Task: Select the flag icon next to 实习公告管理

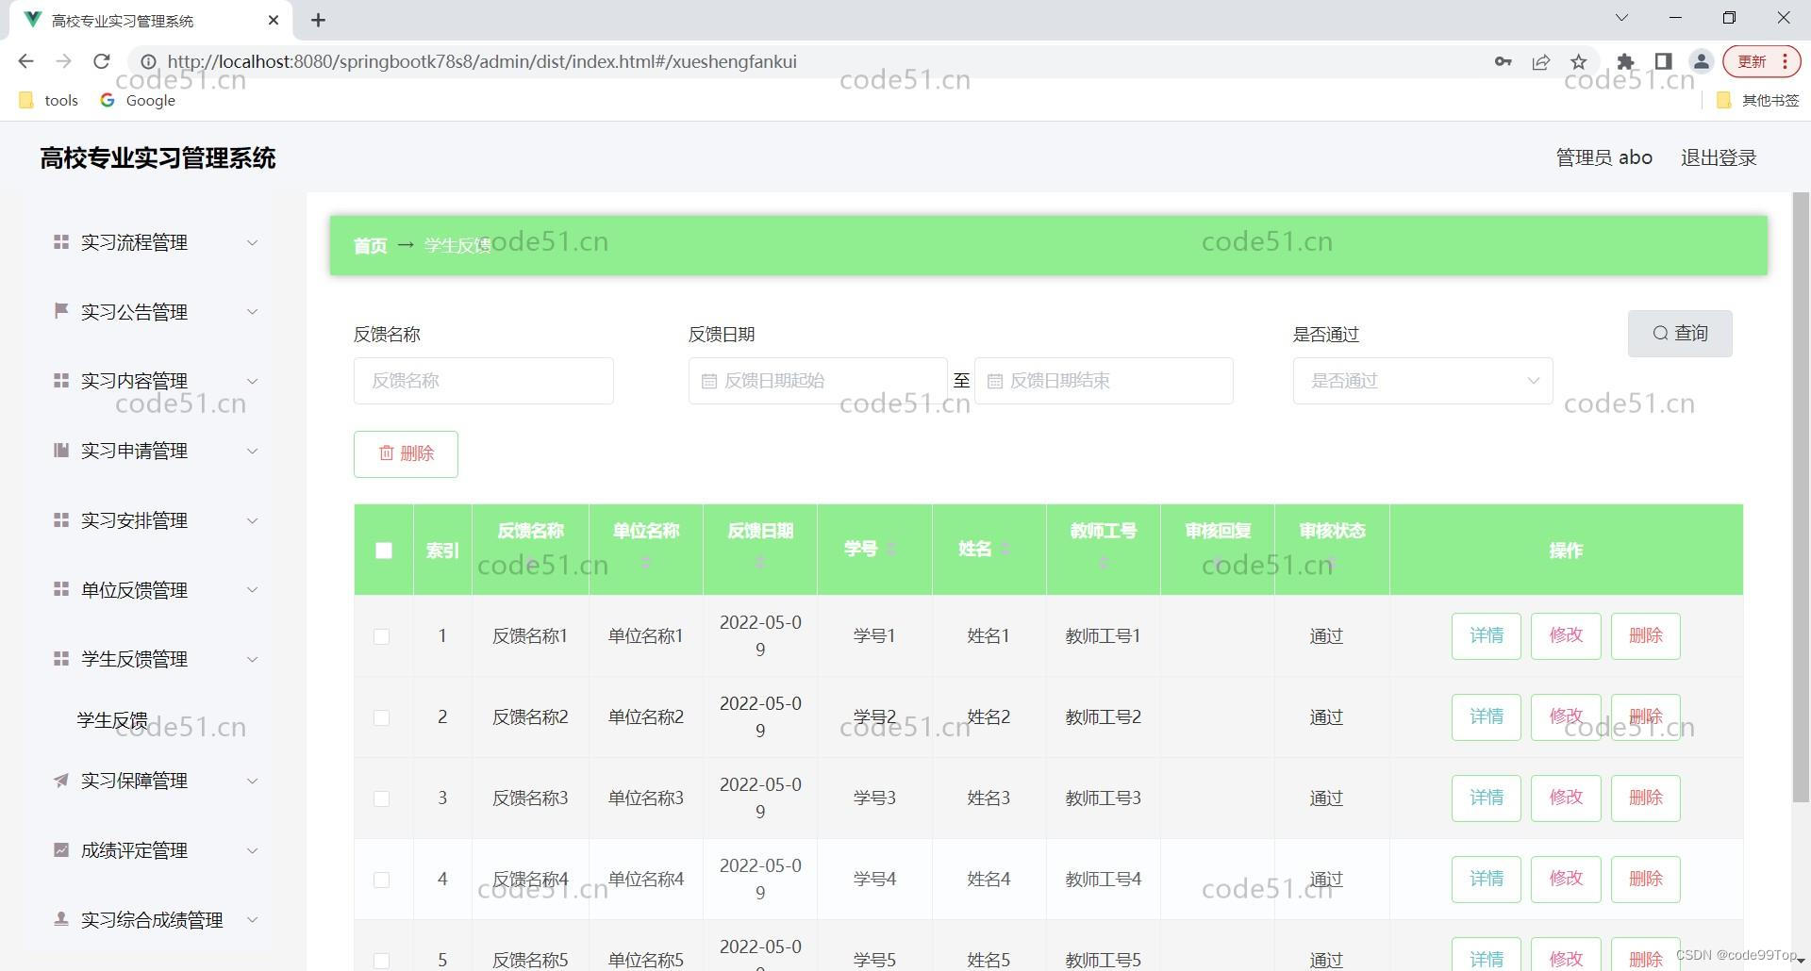Action: (59, 311)
